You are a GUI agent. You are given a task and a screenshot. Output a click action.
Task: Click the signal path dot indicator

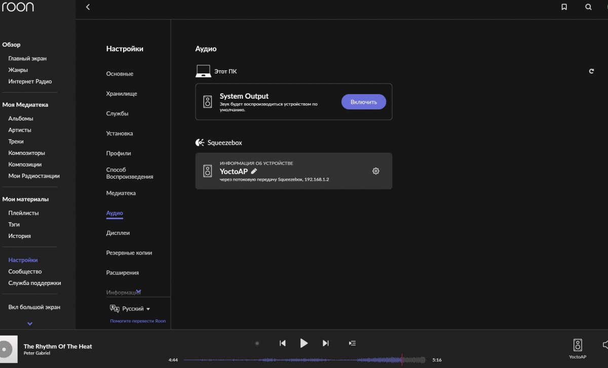click(257, 343)
